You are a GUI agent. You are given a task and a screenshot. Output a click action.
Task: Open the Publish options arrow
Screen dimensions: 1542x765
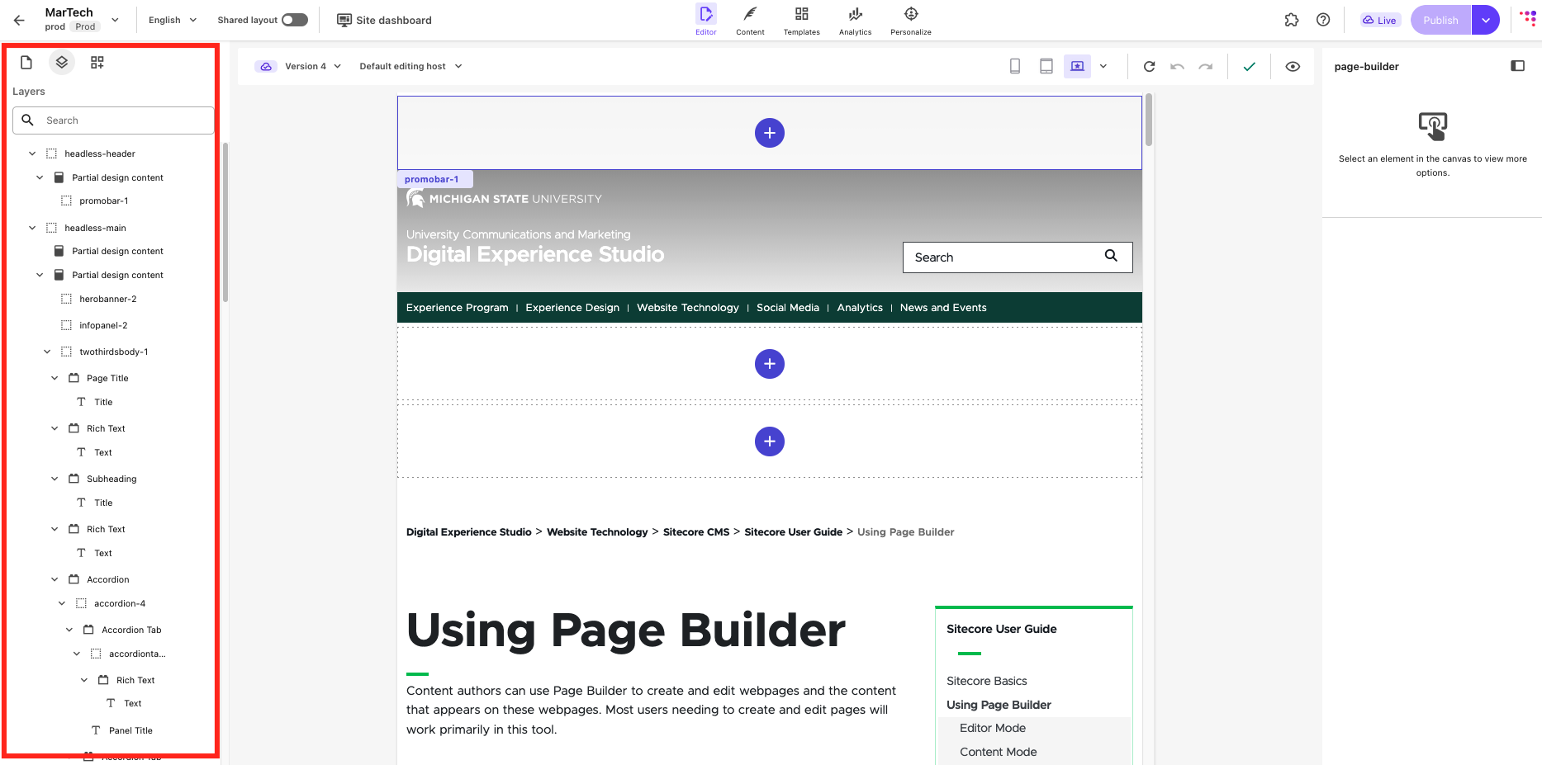[1486, 21]
